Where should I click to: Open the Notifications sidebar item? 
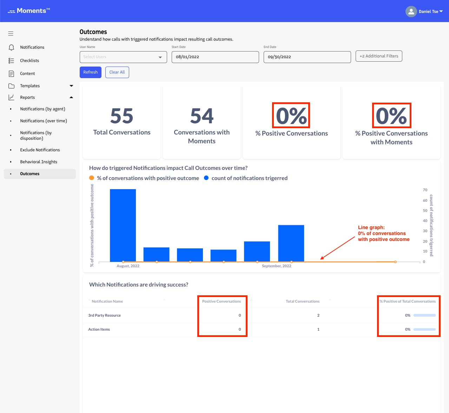[x=32, y=47]
